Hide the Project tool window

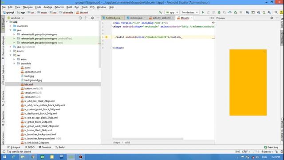click(x=98, y=18)
